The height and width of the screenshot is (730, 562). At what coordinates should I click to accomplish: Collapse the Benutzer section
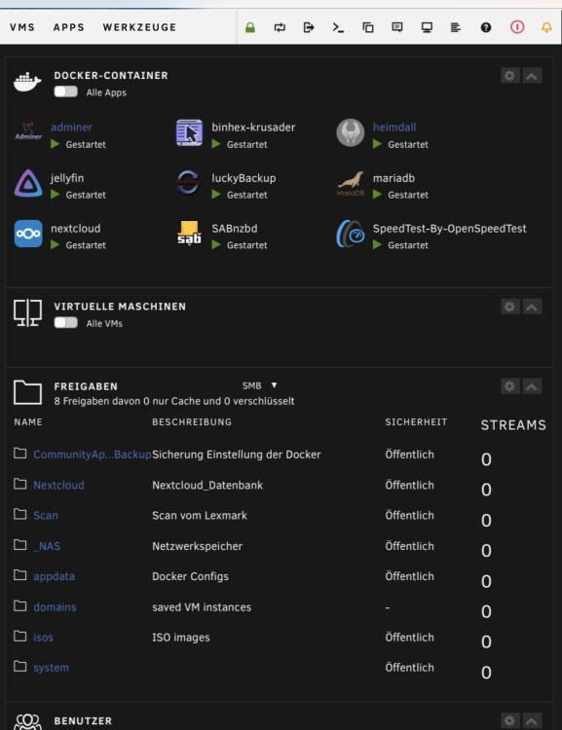click(532, 720)
